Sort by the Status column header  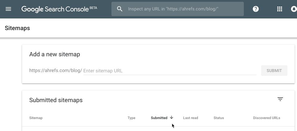pyautogui.click(x=219, y=118)
